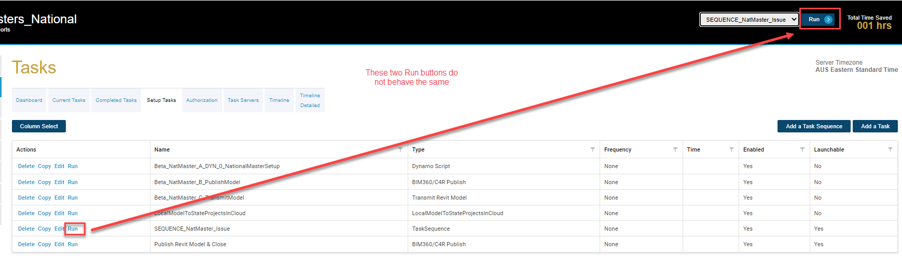Select the Timeline Detailed tab
The image size is (902, 256).
(x=310, y=100)
